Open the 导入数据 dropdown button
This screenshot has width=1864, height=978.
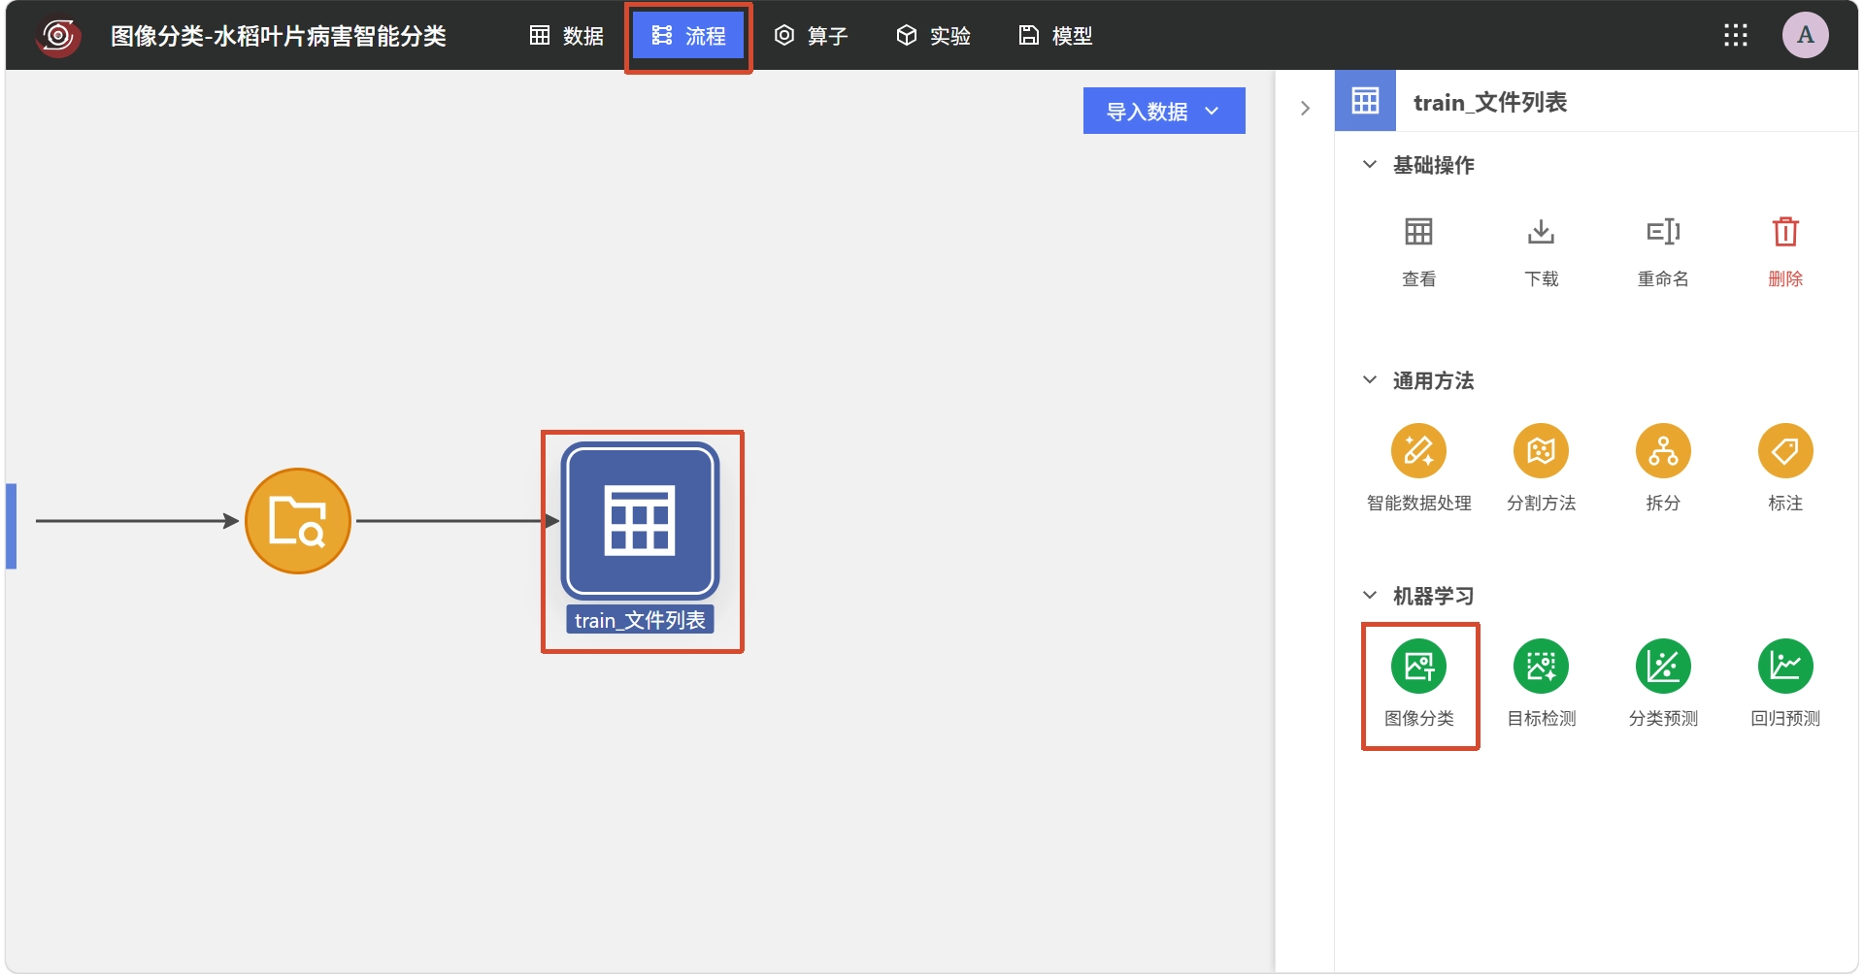tap(1164, 111)
